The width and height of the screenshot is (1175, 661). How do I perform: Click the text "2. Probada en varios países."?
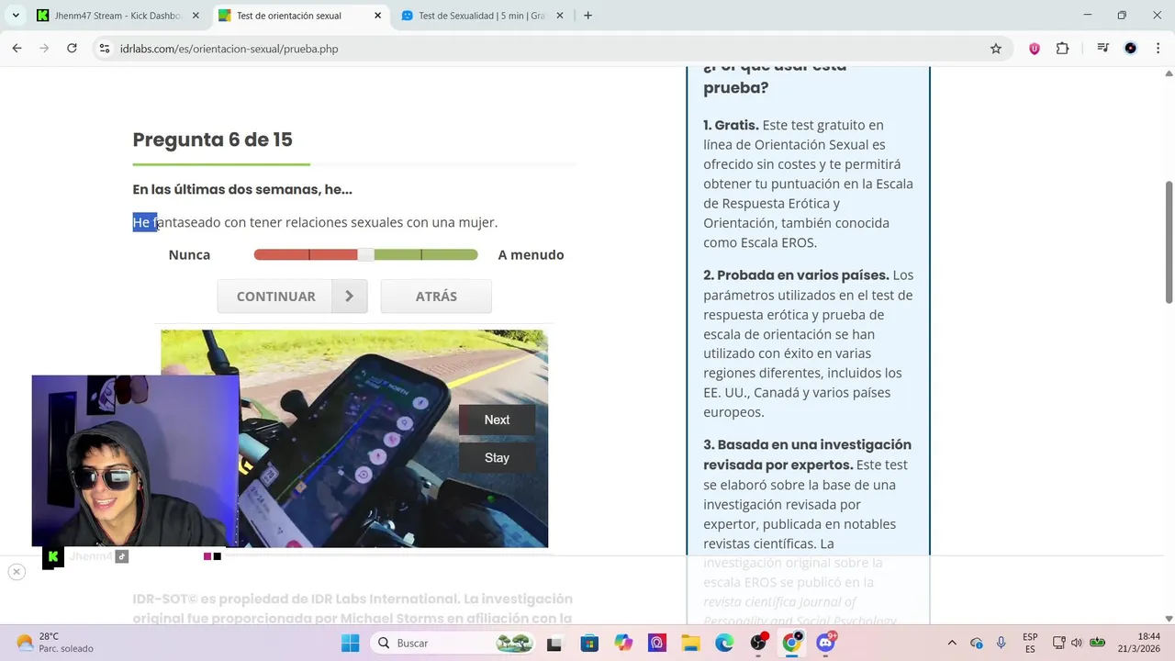pyautogui.click(x=796, y=274)
